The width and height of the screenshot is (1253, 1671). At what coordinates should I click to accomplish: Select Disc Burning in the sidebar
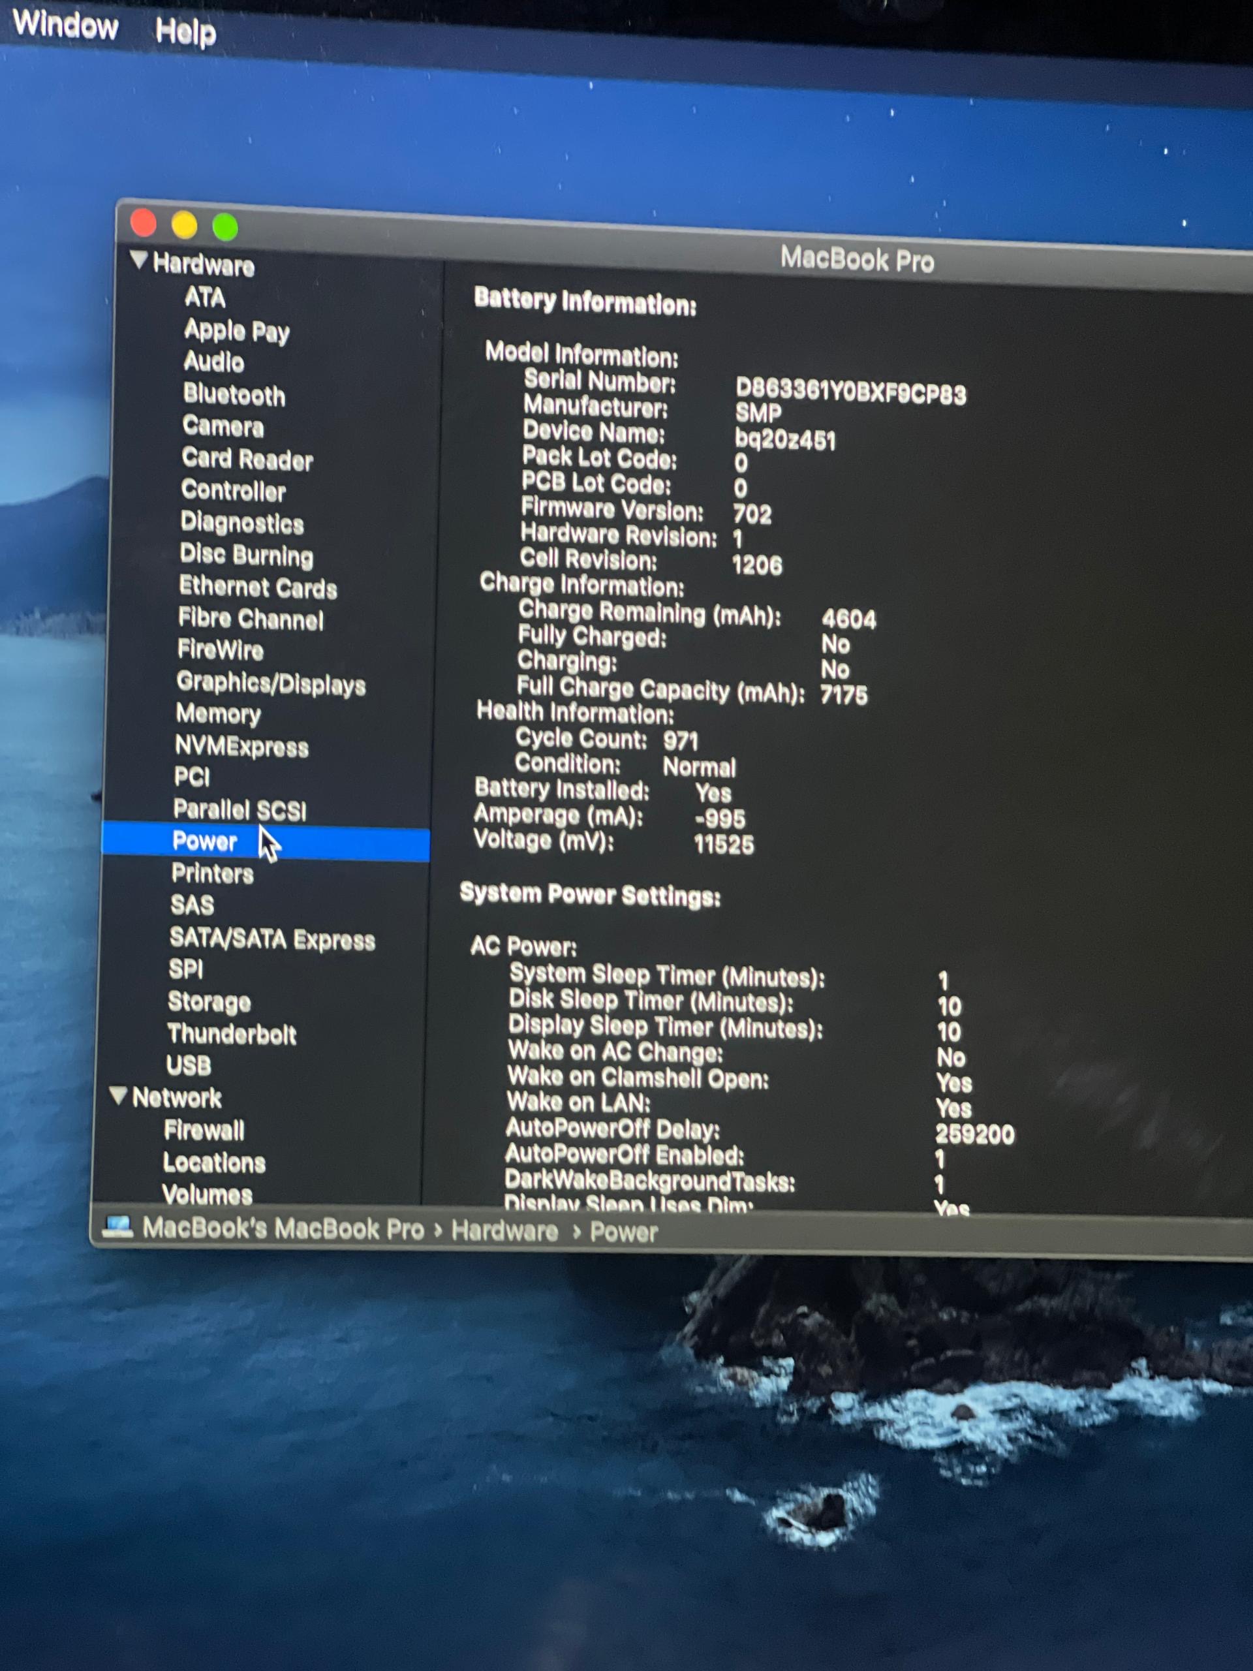click(x=246, y=555)
